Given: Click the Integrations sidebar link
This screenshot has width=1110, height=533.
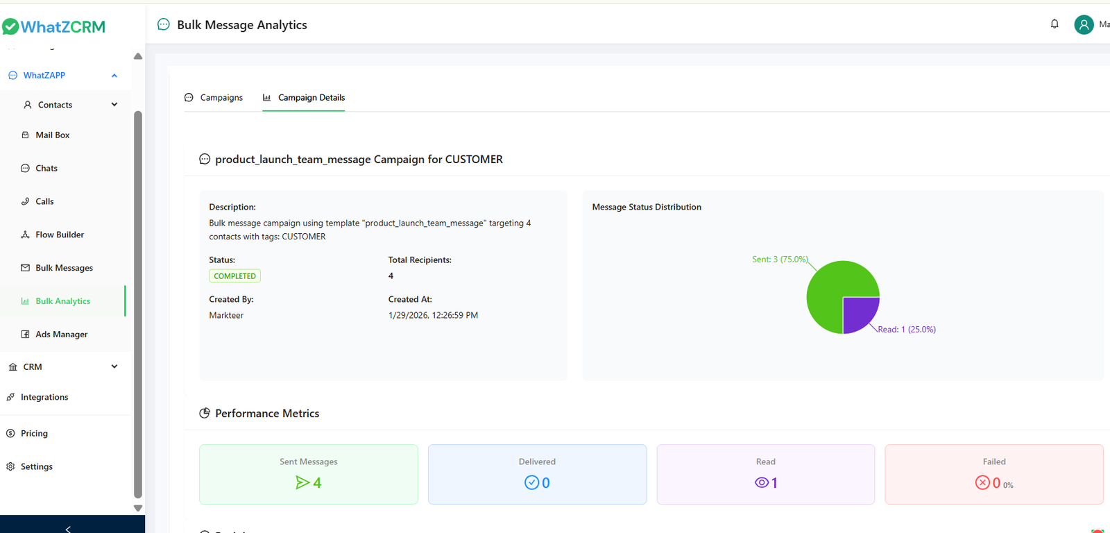Looking at the screenshot, I should point(44,398).
